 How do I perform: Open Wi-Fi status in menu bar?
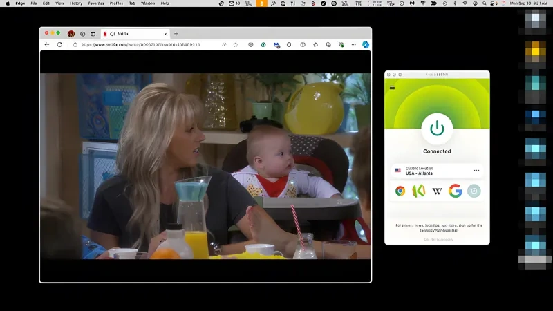click(x=465, y=3)
